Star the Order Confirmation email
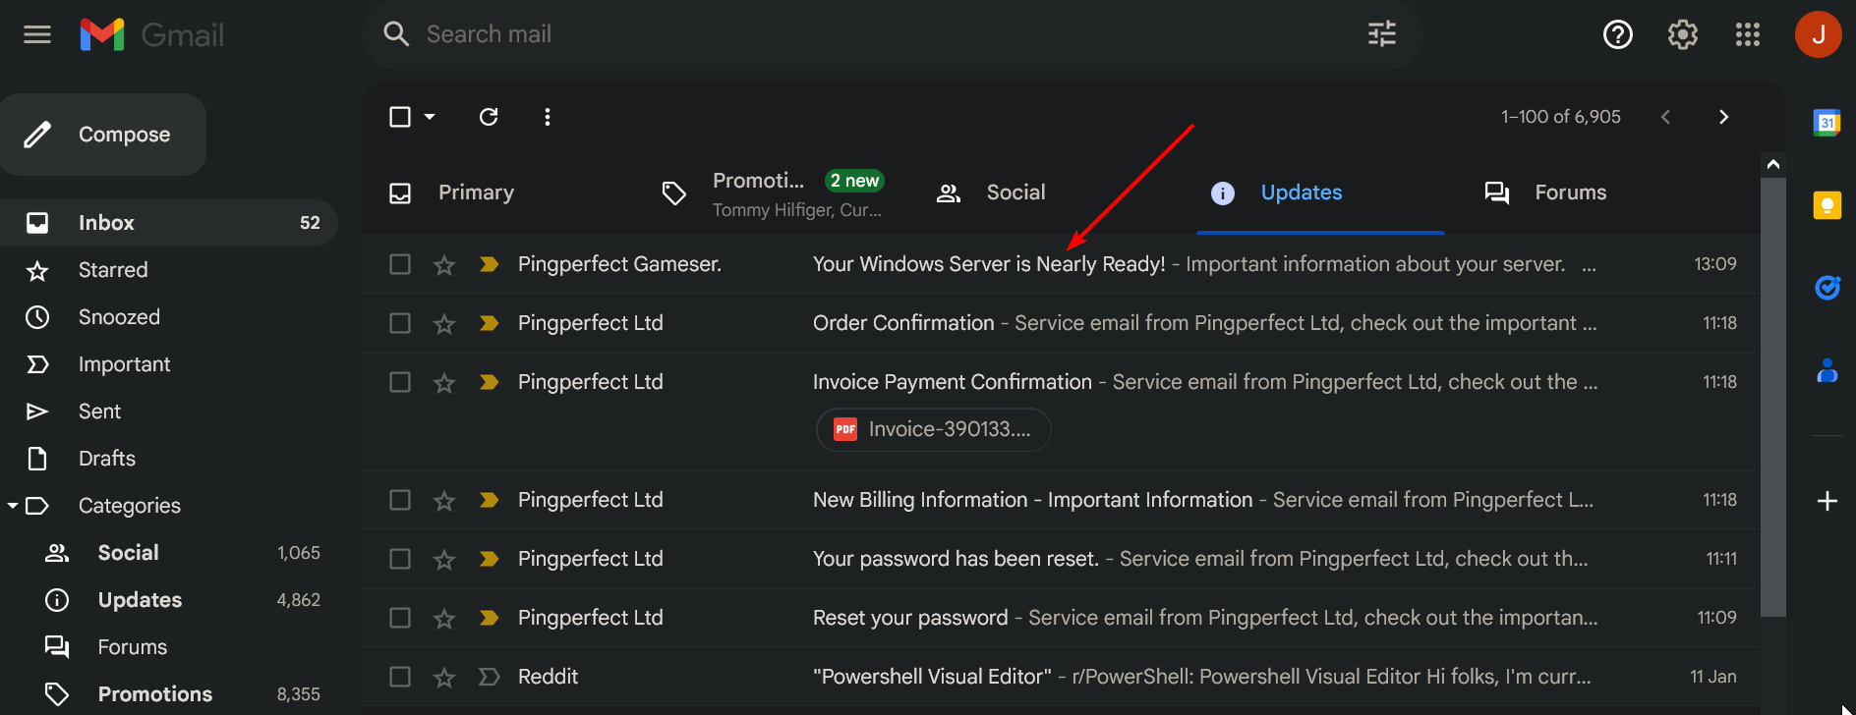 444,323
